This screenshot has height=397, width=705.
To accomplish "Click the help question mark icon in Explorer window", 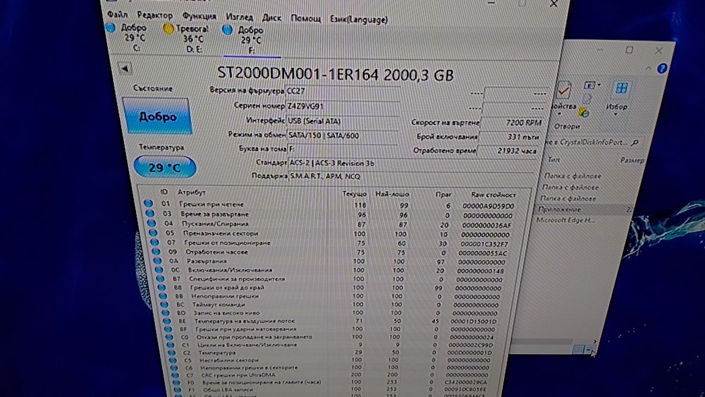I will (x=662, y=68).
